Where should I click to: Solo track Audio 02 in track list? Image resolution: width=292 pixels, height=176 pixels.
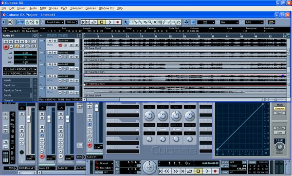tap(55, 53)
